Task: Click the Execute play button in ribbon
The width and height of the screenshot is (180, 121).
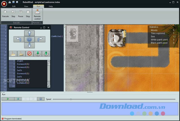Action: coord(5,13)
